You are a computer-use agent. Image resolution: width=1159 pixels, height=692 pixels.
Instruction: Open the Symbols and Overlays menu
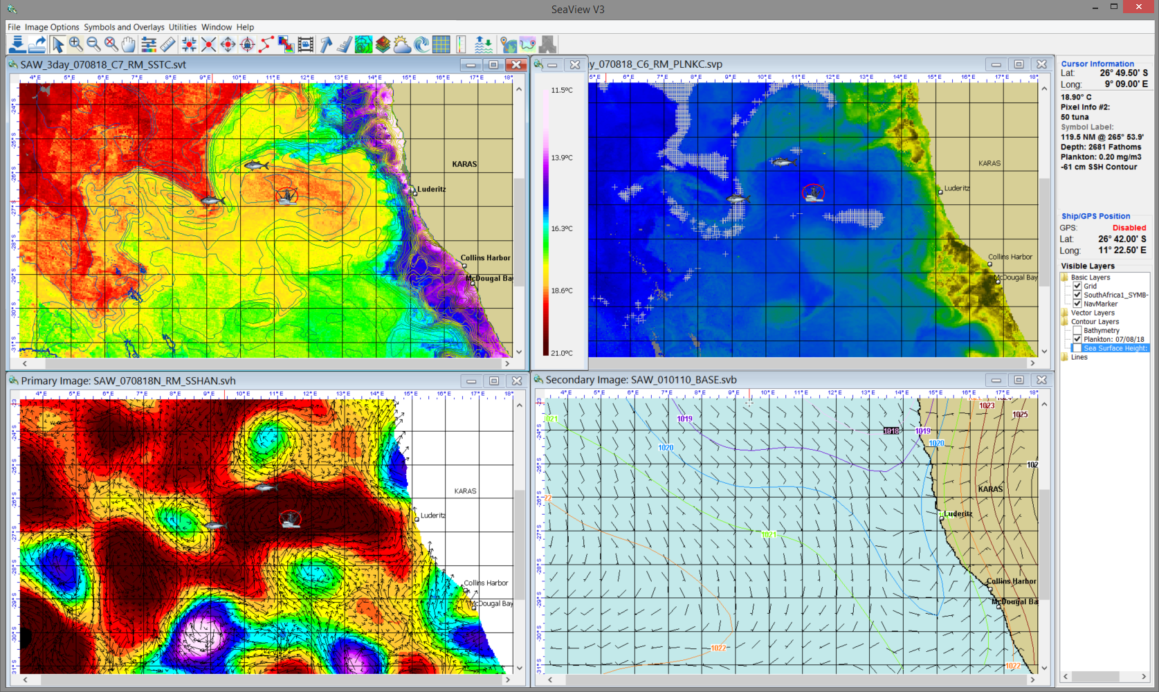click(124, 27)
